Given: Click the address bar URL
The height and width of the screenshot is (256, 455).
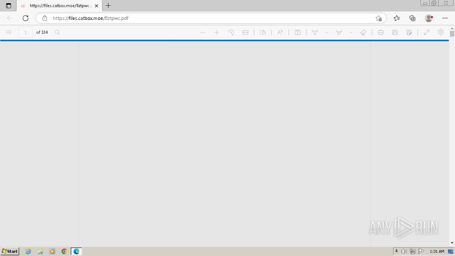Looking at the screenshot, I should (x=91, y=18).
